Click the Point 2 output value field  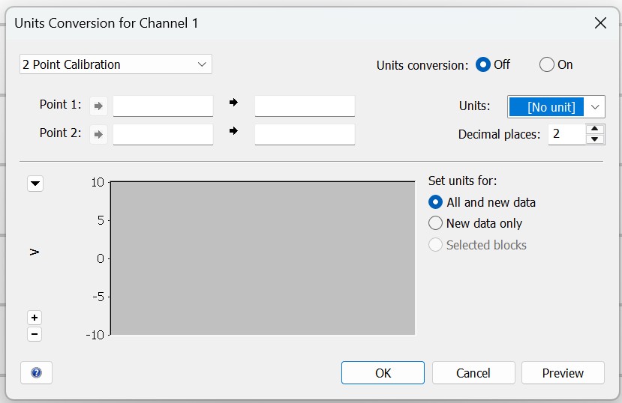[x=305, y=135]
